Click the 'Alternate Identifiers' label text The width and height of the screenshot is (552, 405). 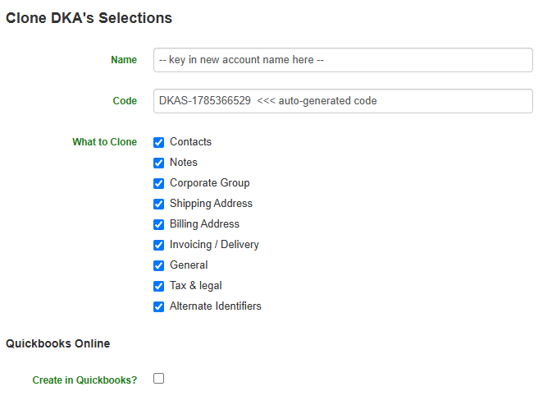pyautogui.click(x=216, y=306)
